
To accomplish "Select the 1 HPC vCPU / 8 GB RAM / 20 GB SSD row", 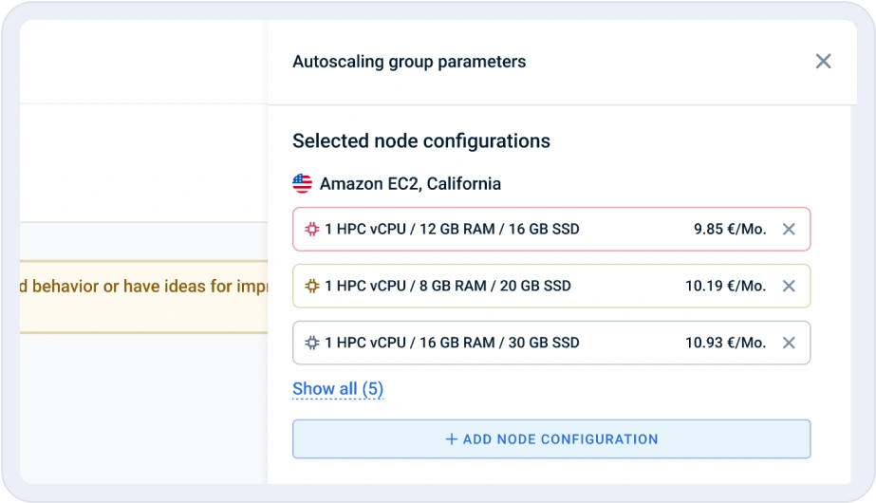I will point(448,286).
